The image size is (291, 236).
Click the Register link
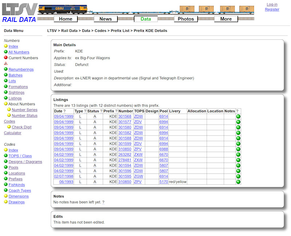pyautogui.click(x=272, y=9)
